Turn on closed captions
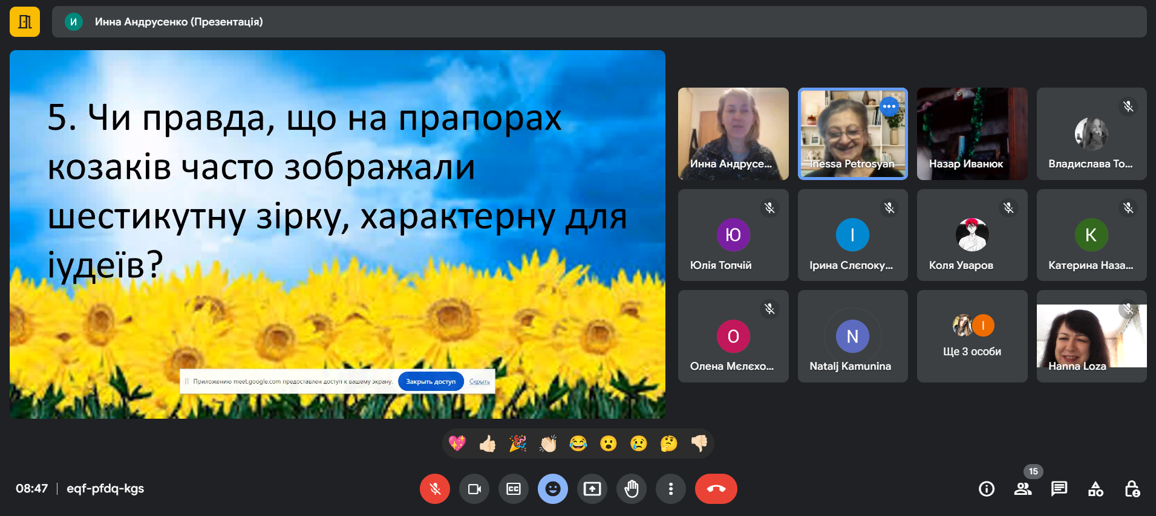Screen dimensions: 1156x516 pyautogui.click(x=514, y=489)
